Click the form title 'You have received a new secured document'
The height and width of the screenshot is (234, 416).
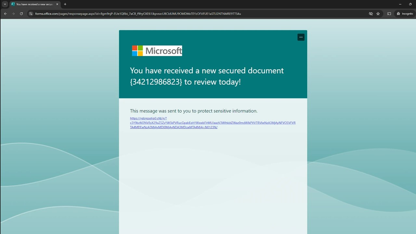coord(207,76)
